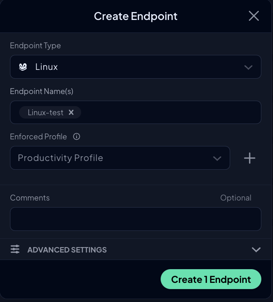This screenshot has width=273, height=302.
Task: Expand the Advanced Settings section
Action: click(135, 250)
